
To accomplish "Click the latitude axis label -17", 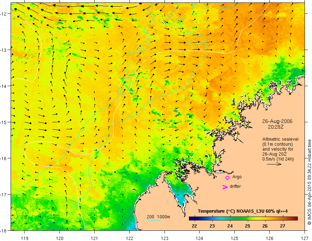I will click(4, 195).
